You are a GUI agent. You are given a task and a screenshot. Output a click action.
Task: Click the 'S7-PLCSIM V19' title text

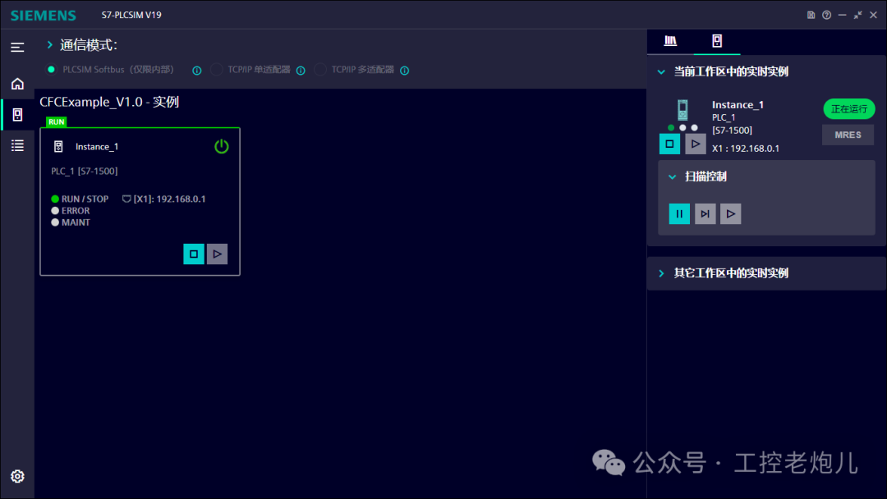click(x=131, y=16)
